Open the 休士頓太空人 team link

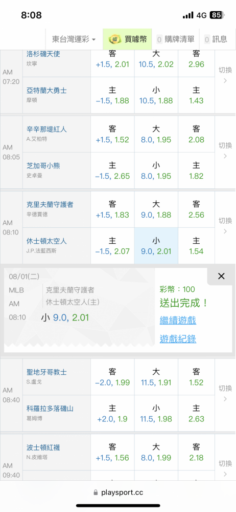coord(46,241)
